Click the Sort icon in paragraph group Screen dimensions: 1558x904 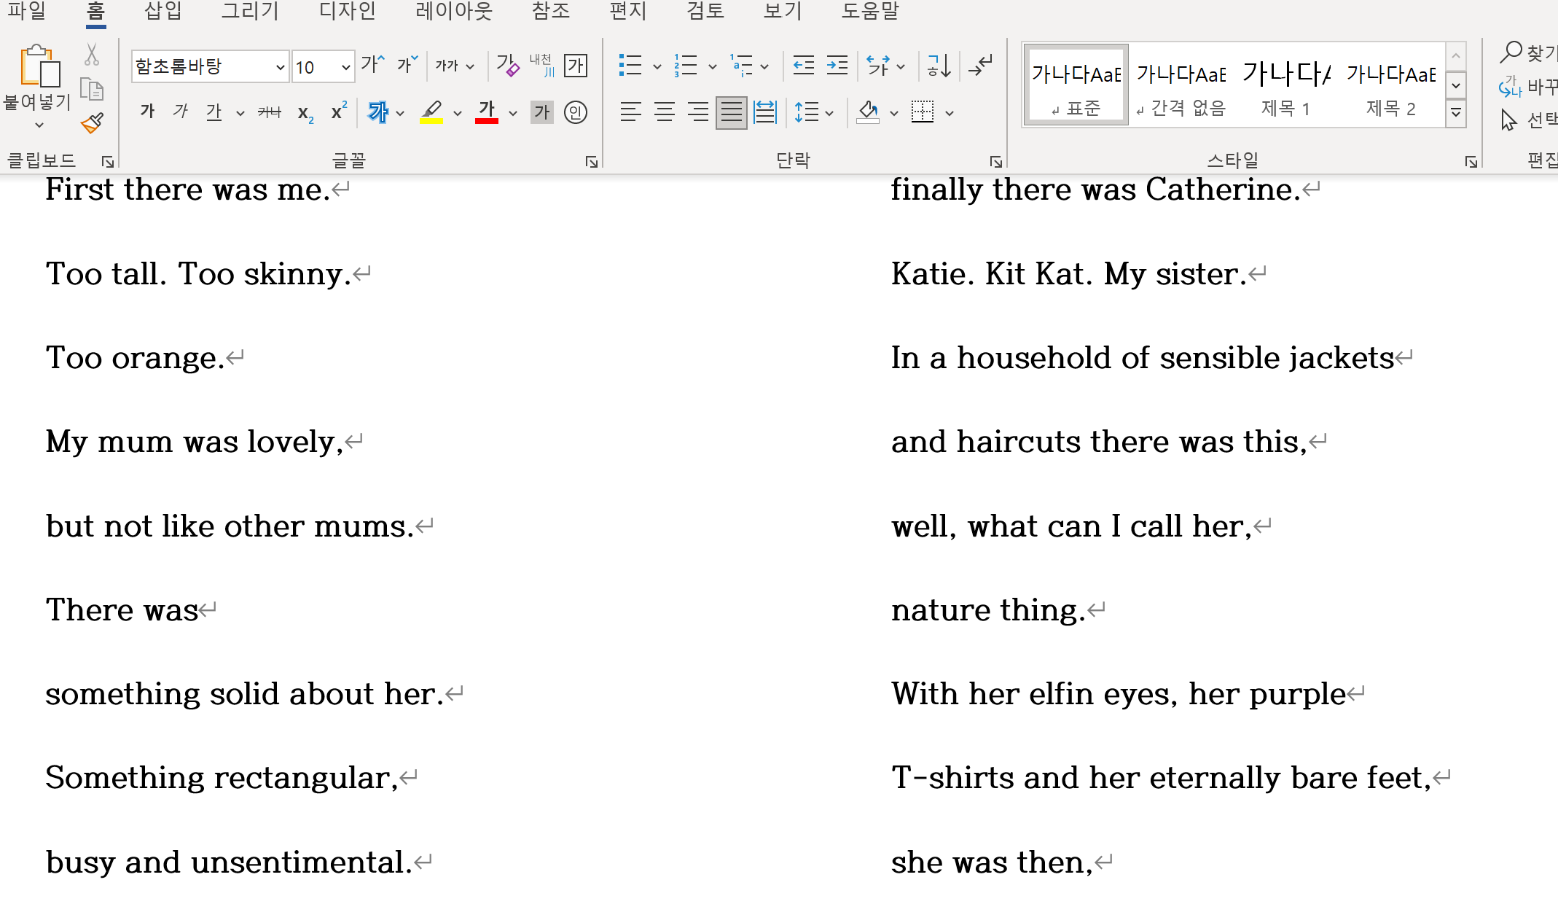tap(939, 66)
